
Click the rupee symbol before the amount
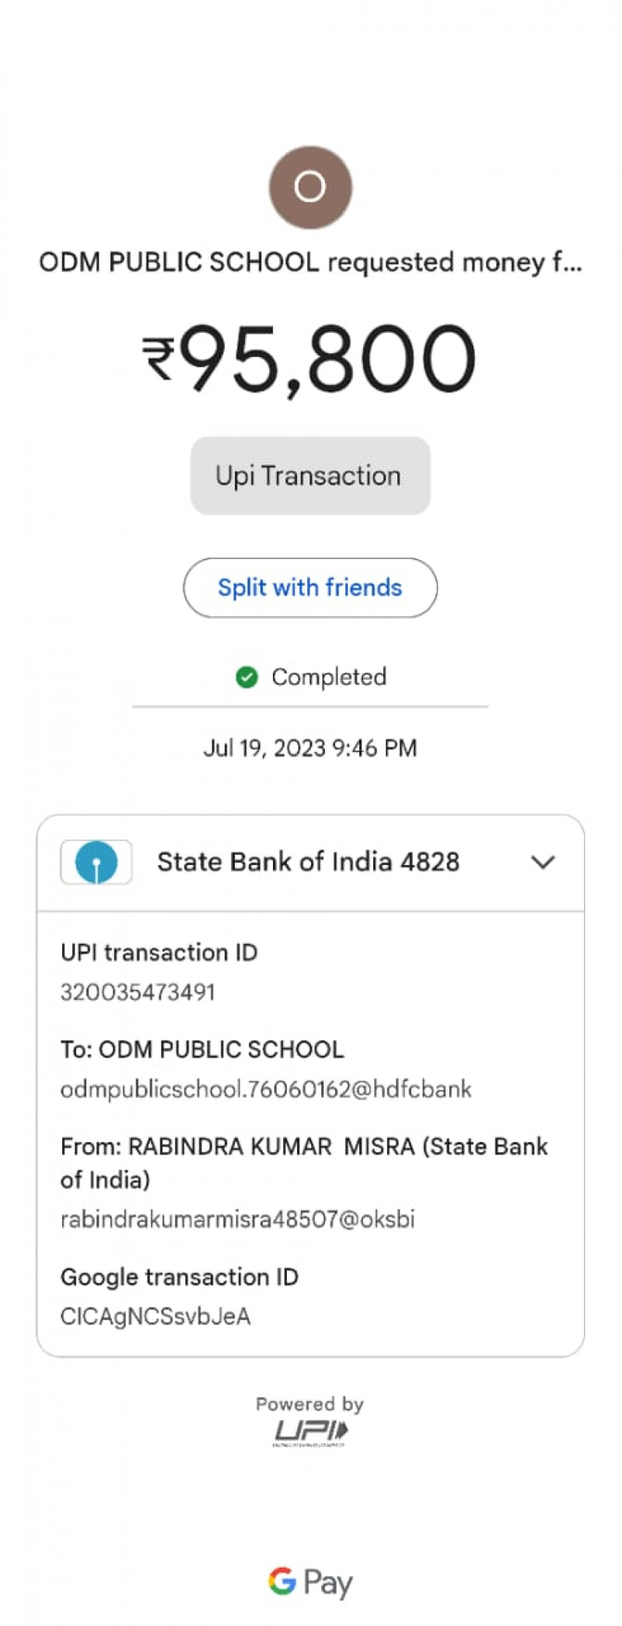(x=159, y=359)
